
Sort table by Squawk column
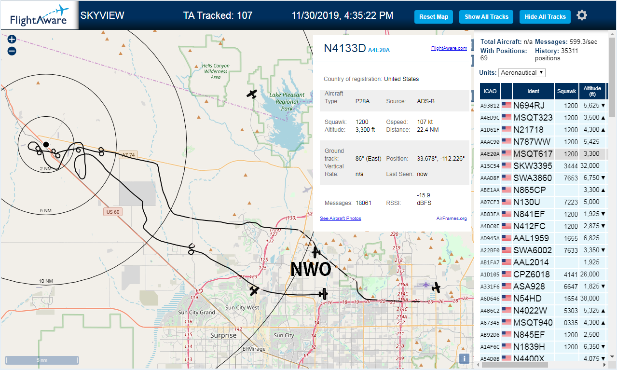[567, 91]
